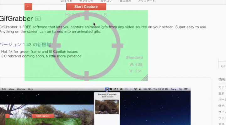Click the 情報 heading in sidebar

tap(222, 79)
